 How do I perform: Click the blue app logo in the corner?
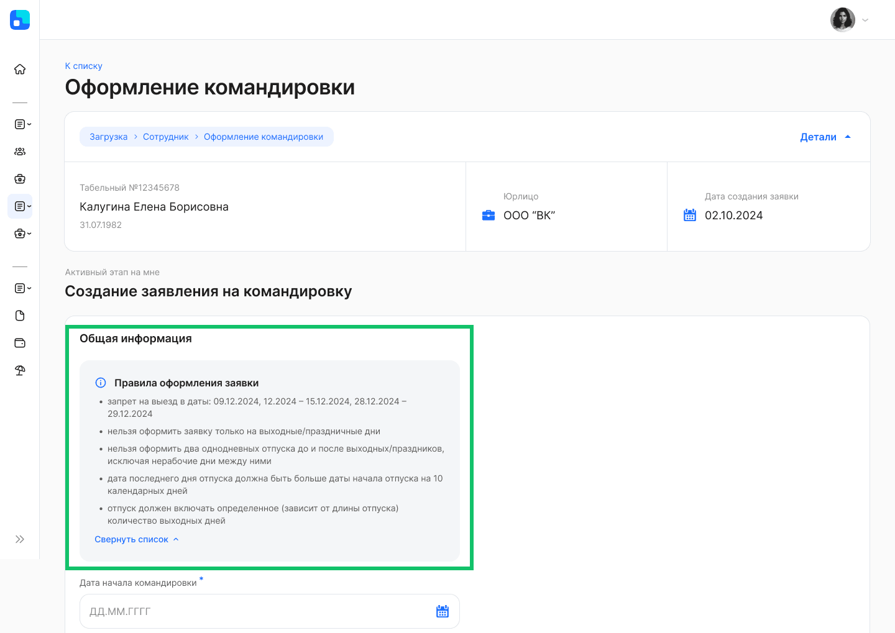point(20,20)
